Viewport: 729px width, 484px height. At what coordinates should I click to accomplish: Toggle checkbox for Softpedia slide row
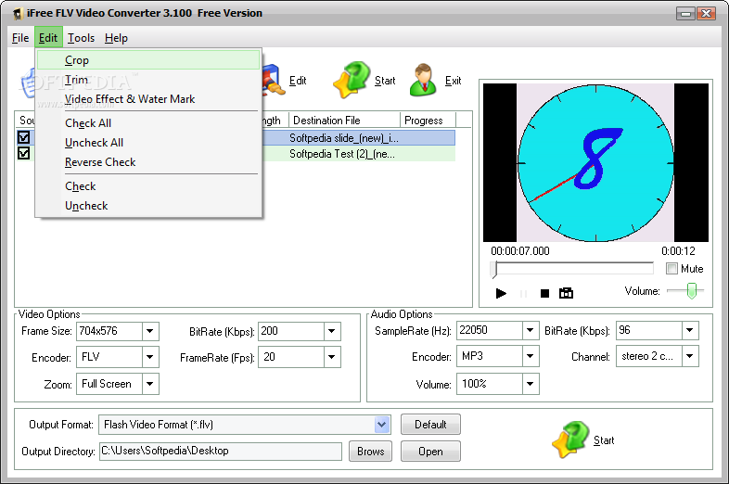pyautogui.click(x=23, y=137)
